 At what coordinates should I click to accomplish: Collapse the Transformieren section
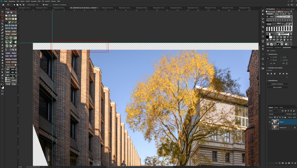267,54
